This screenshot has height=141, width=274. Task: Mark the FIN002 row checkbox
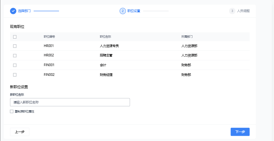(15, 75)
